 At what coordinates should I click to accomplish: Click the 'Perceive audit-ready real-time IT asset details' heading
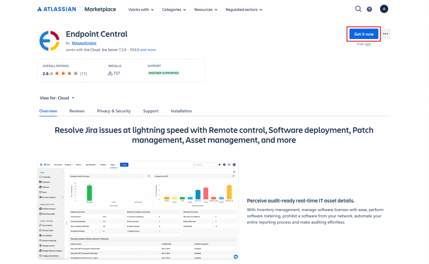(x=301, y=201)
